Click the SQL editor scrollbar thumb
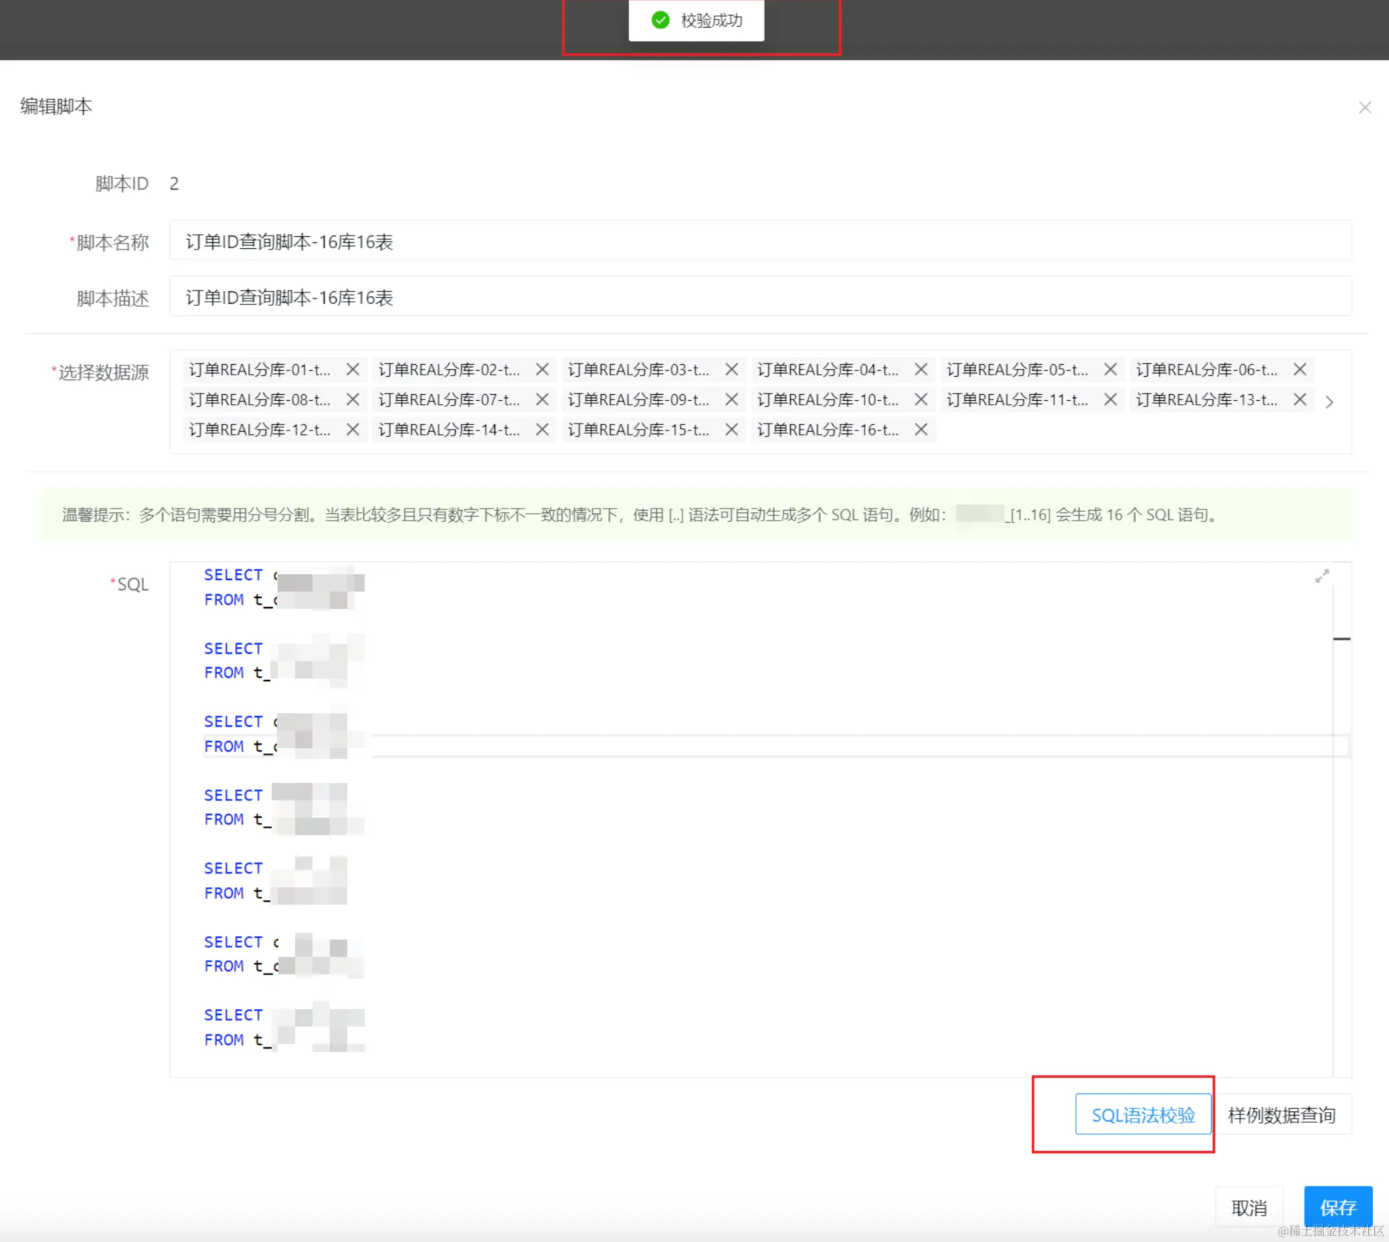Viewport: 1389px width, 1242px height. click(1341, 639)
